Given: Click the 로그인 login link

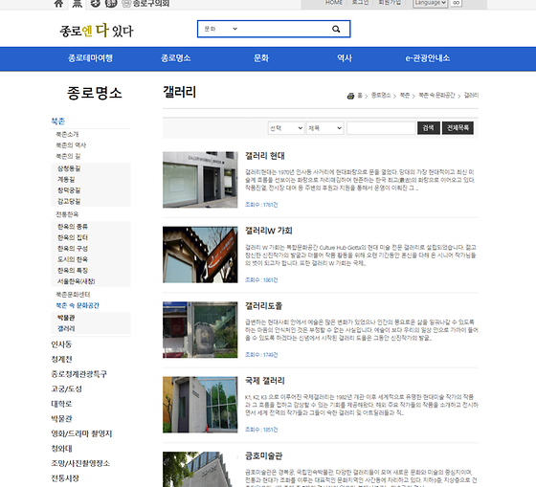Looking at the screenshot, I should tap(360, 3).
